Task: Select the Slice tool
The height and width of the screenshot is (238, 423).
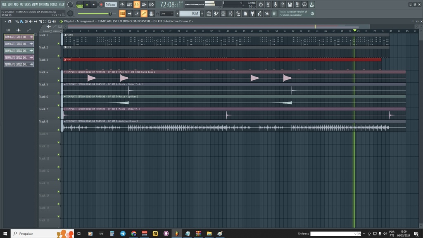Action: click(x=40, y=21)
